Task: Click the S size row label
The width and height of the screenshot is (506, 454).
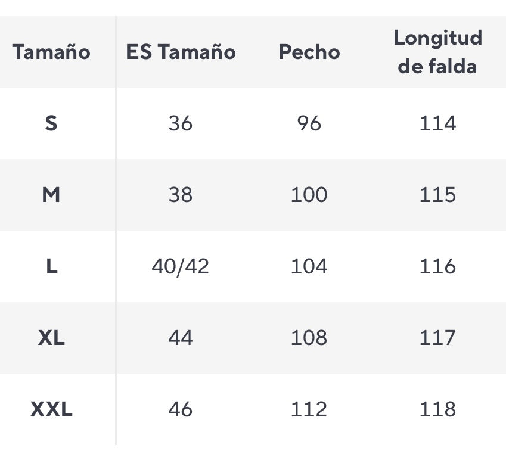Action: click(x=51, y=123)
